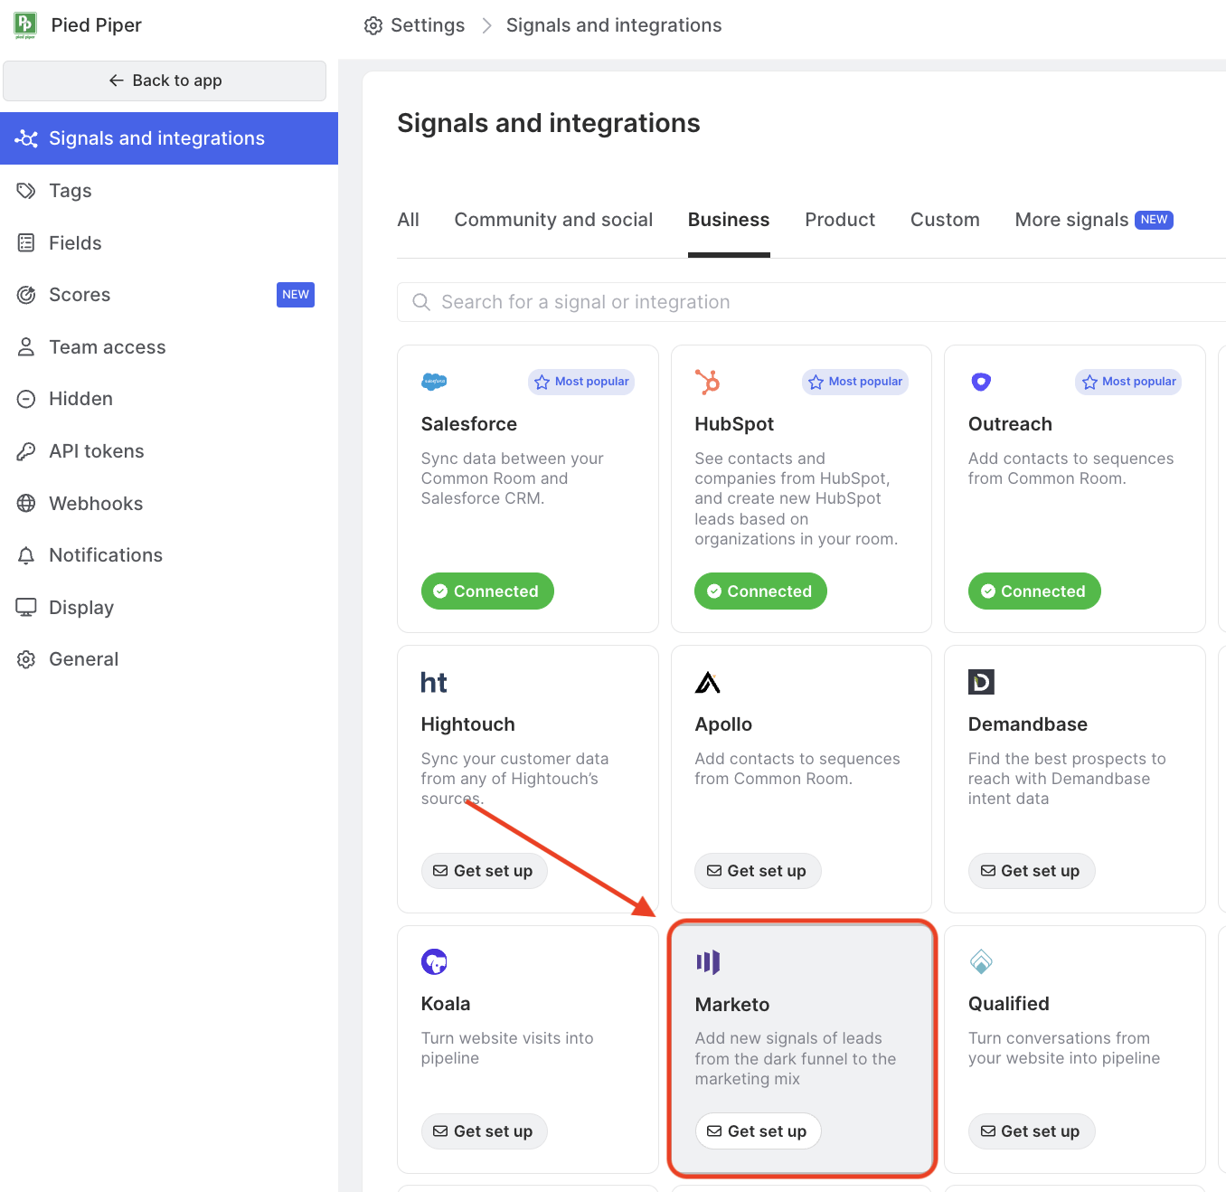Switch to the All tab

409,220
